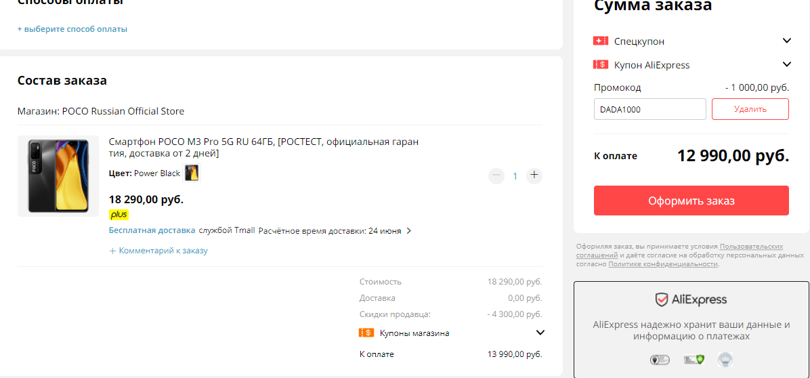Viewport: 810px width, 378px height.
Task: Click the green shield security badge
Action: (694, 360)
